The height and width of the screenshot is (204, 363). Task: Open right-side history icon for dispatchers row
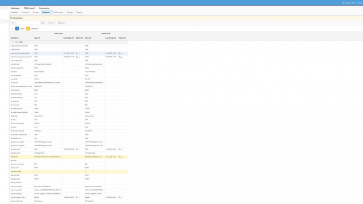click(x=120, y=157)
